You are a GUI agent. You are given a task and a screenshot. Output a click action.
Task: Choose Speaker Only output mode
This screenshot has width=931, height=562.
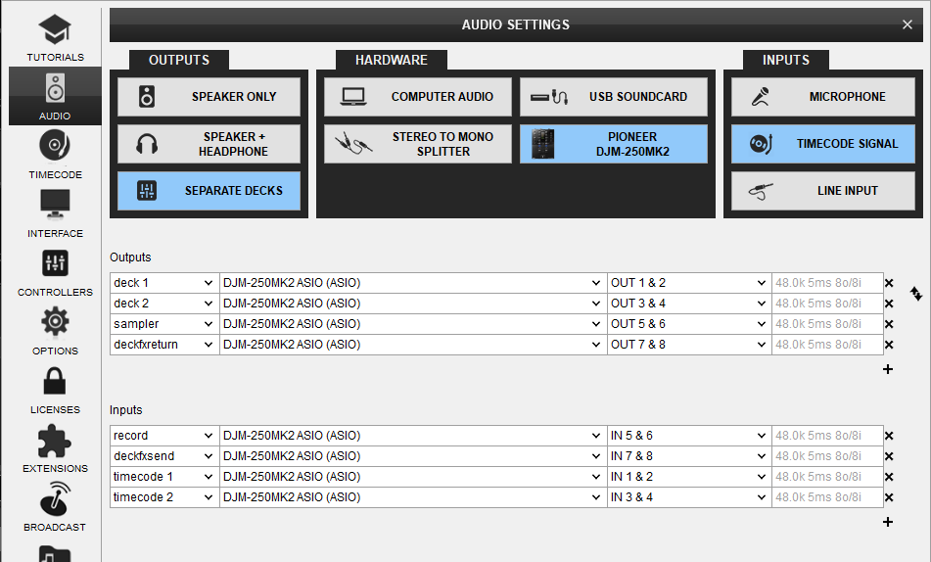click(x=209, y=97)
